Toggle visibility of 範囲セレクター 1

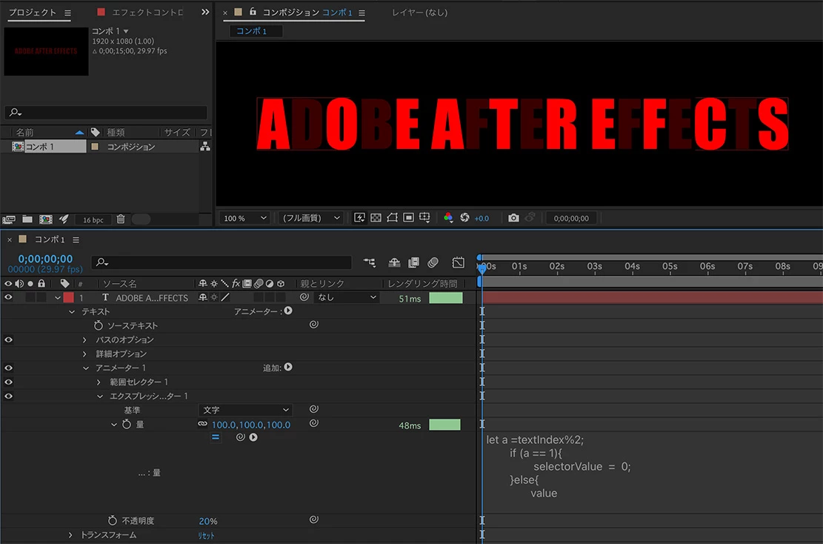8,382
